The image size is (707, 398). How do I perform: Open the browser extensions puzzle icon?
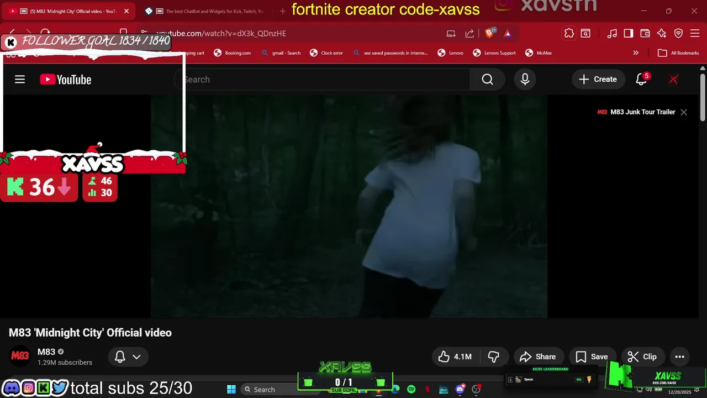tap(569, 33)
